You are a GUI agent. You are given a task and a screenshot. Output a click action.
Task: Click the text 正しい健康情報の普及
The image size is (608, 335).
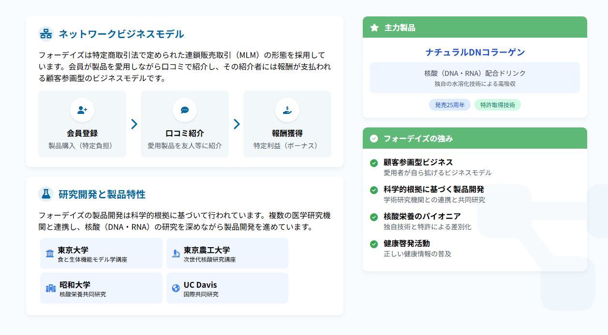click(417, 254)
